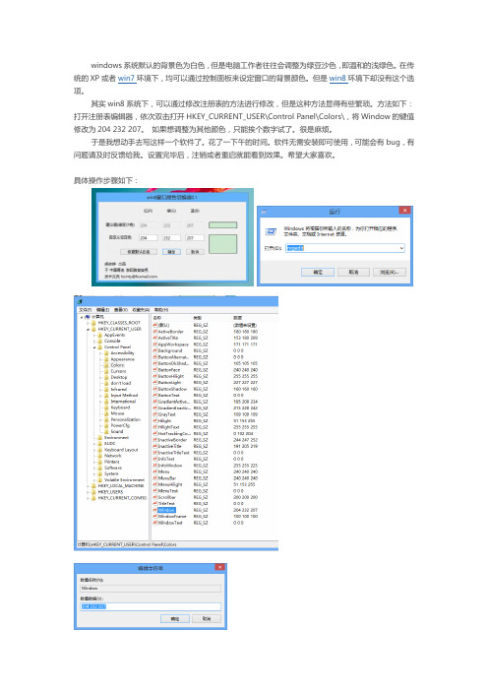Click the WindowFrame value's string icon

tap(155, 516)
